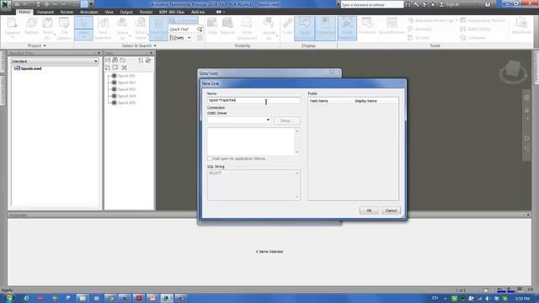The width and height of the screenshot is (539, 303).
Task: Click the Require icon in Visibility group
Action: click(x=227, y=27)
